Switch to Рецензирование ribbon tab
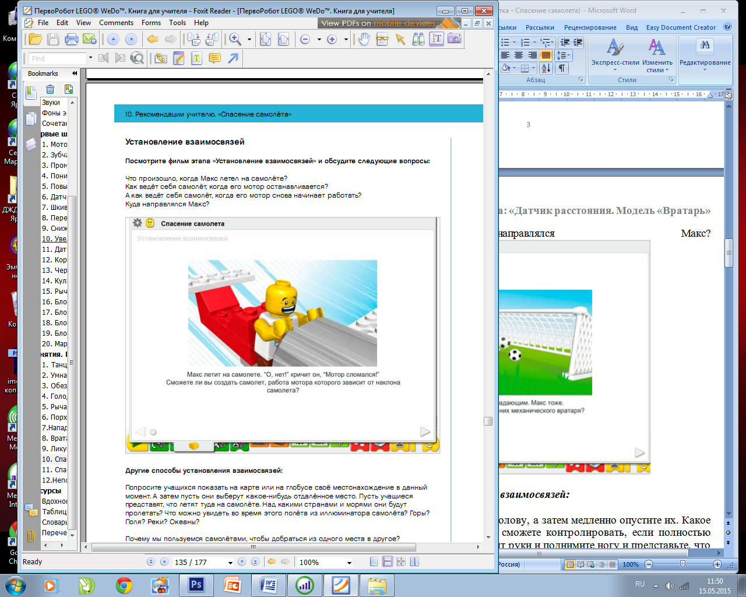The height and width of the screenshot is (597, 746). [590, 27]
